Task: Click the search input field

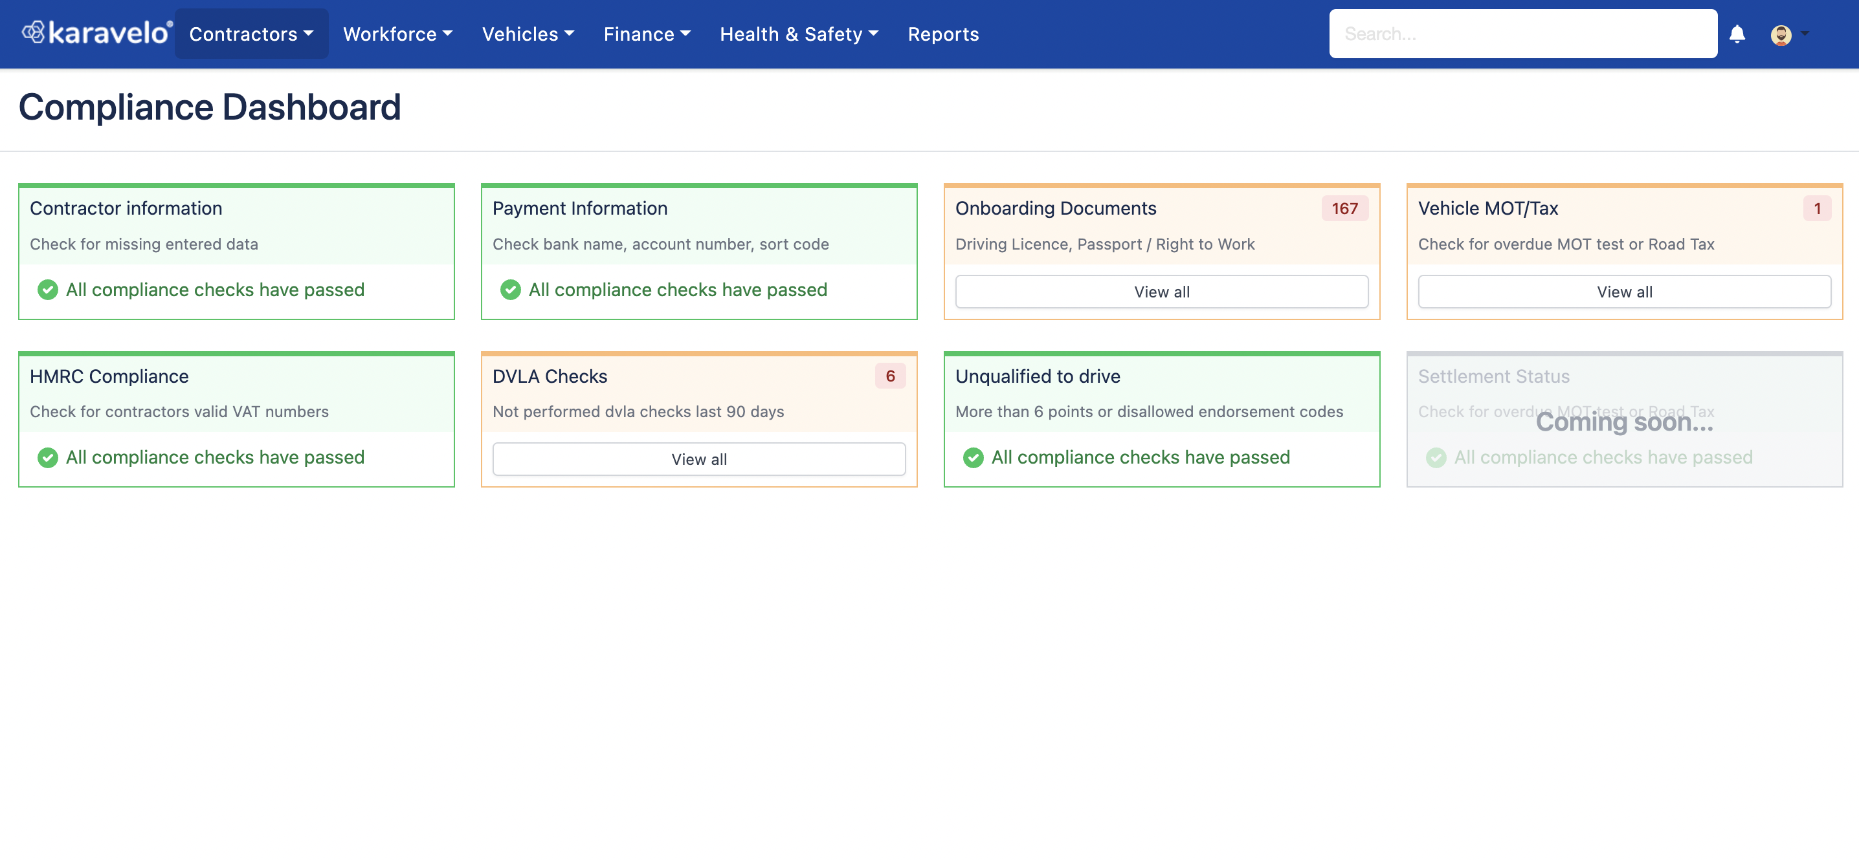Action: tap(1524, 33)
